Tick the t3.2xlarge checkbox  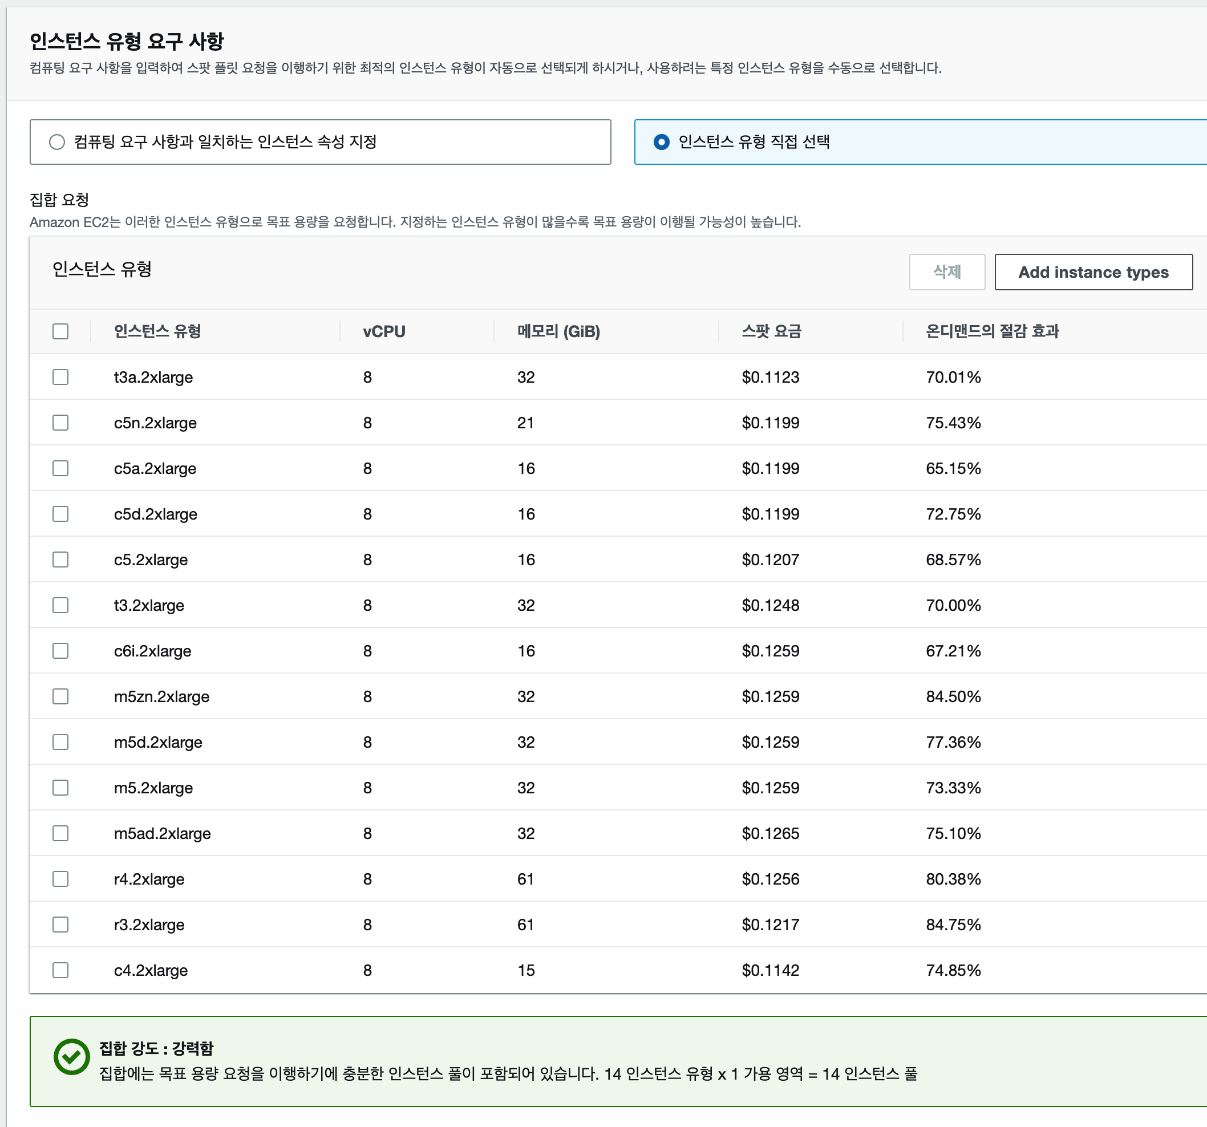coord(60,605)
